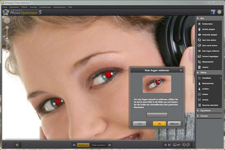Click the Löschen trash icon

tap(199, 67)
